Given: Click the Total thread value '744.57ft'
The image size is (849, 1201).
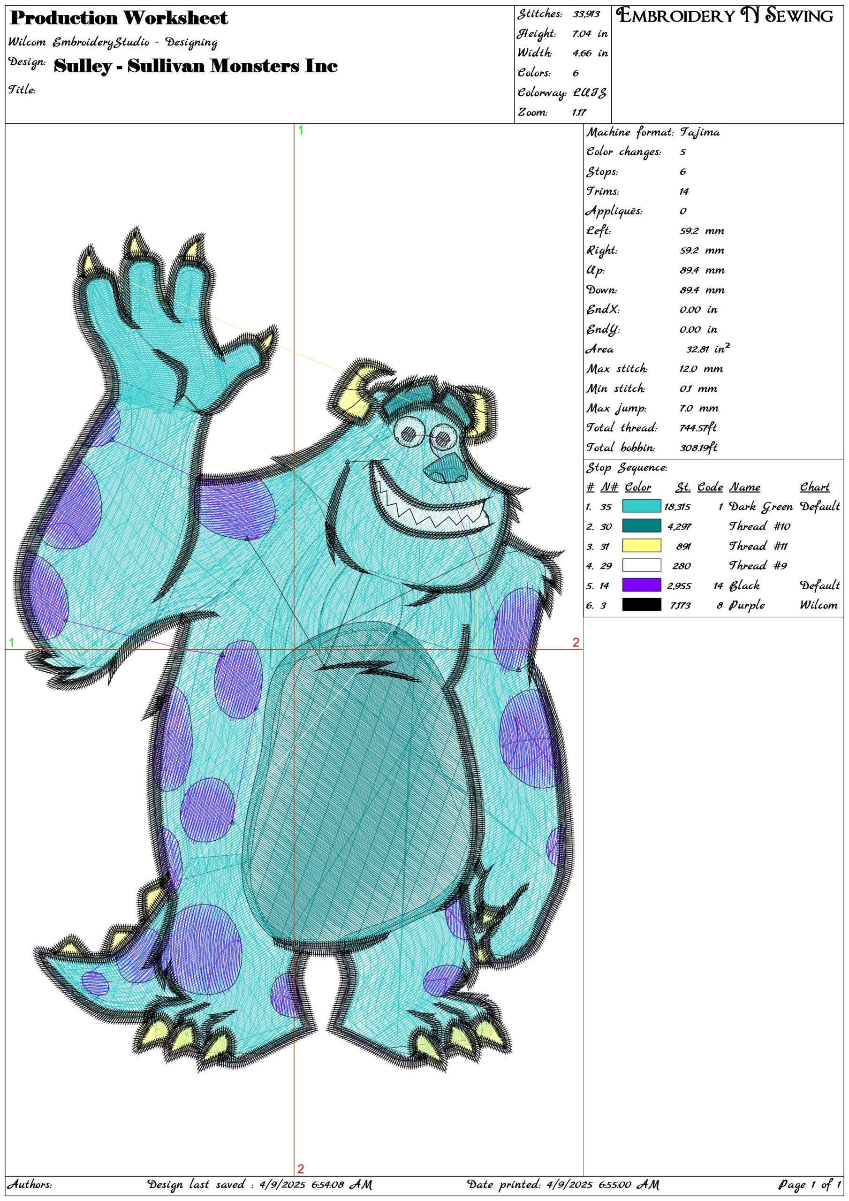Looking at the screenshot, I should (698, 428).
